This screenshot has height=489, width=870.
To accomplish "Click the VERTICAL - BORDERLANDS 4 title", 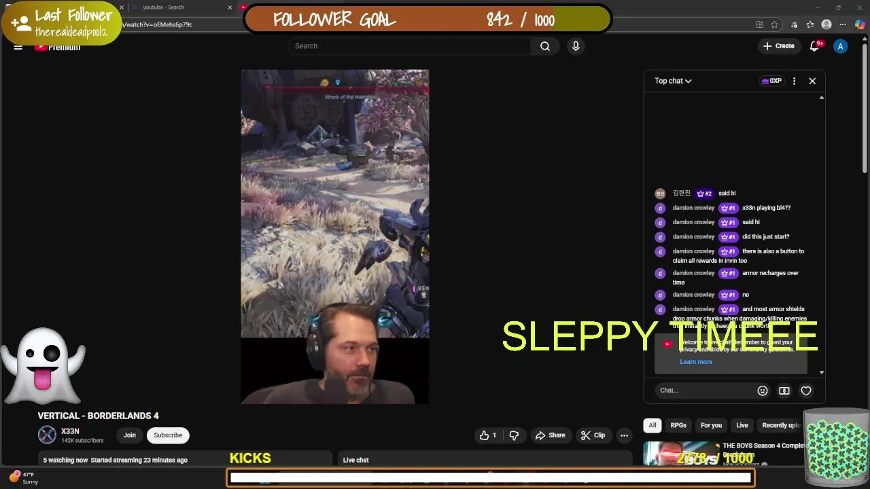I will pos(98,416).
